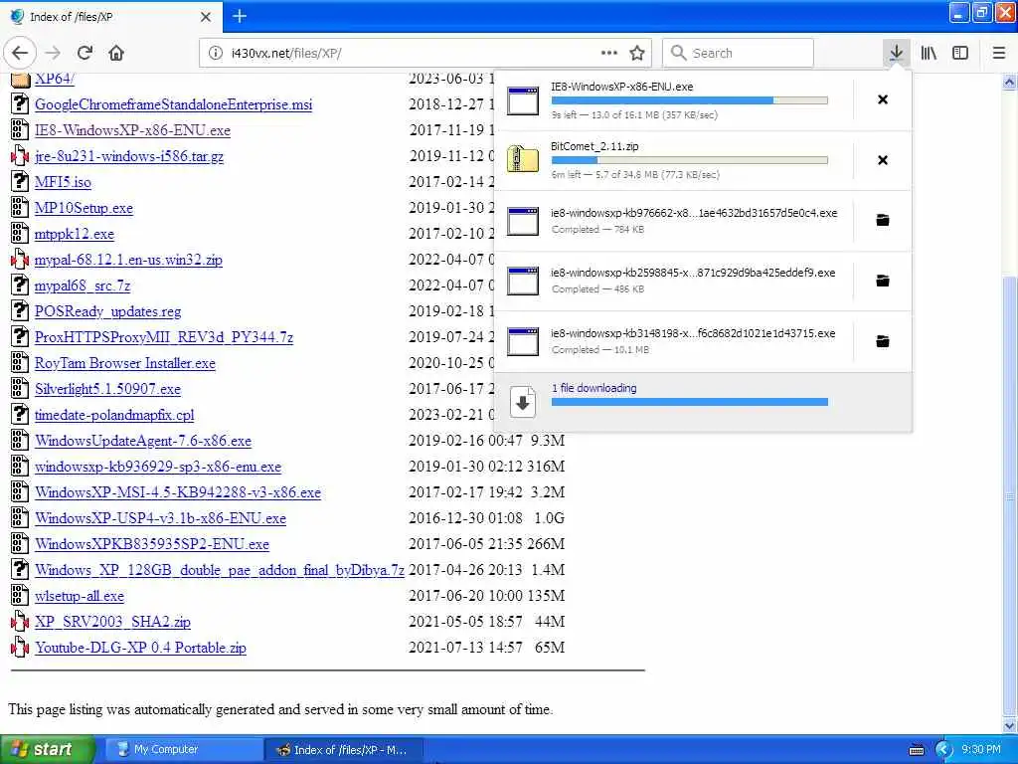Image resolution: width=1018 pixels, height=764 pixels.
Task: Open POSReady_updates.reg link
Action: (107, 311)
